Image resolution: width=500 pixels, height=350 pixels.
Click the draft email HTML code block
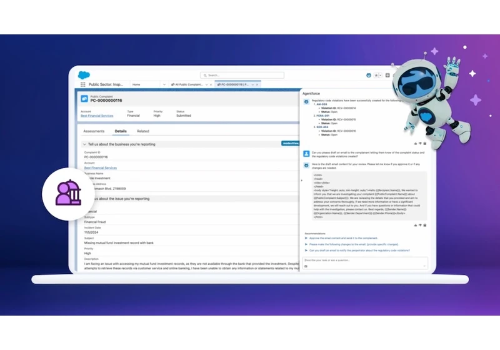coord(369,196)
